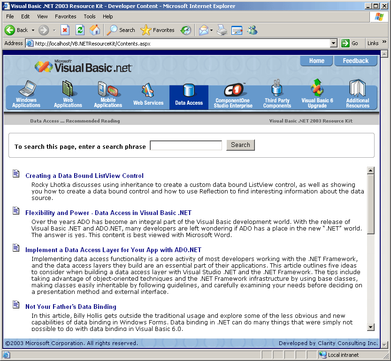Click document icon beside Flexibility and Power
The width and height of the screenshot is (391, 361).
16,211
